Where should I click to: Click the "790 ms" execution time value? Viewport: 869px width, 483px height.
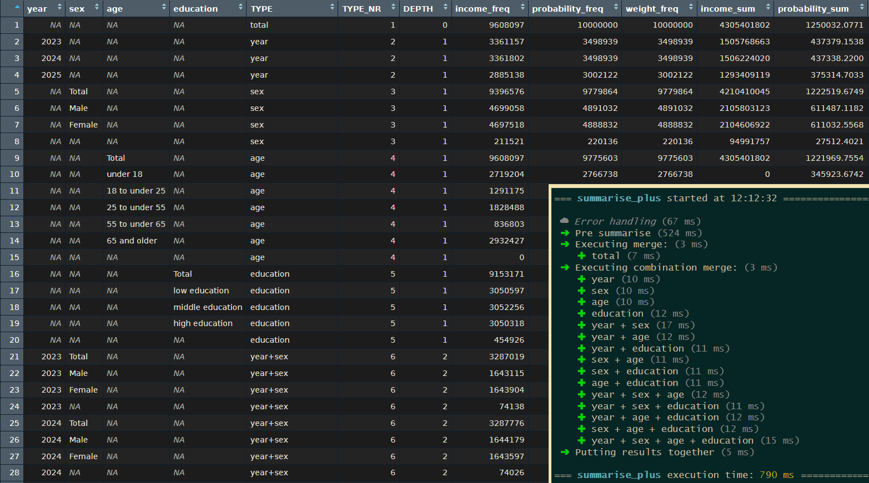tap(776, 475)
